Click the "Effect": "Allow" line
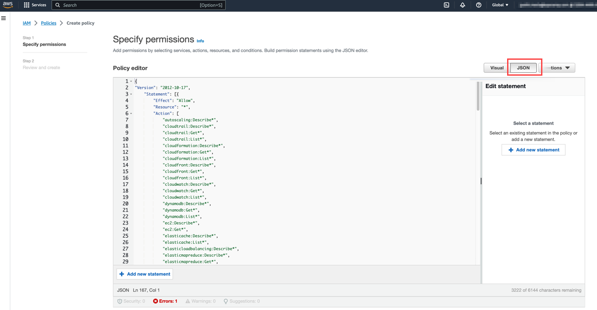The height and width of the screenshot is (310, 597). pyautogui.click(x=174, y=101)
